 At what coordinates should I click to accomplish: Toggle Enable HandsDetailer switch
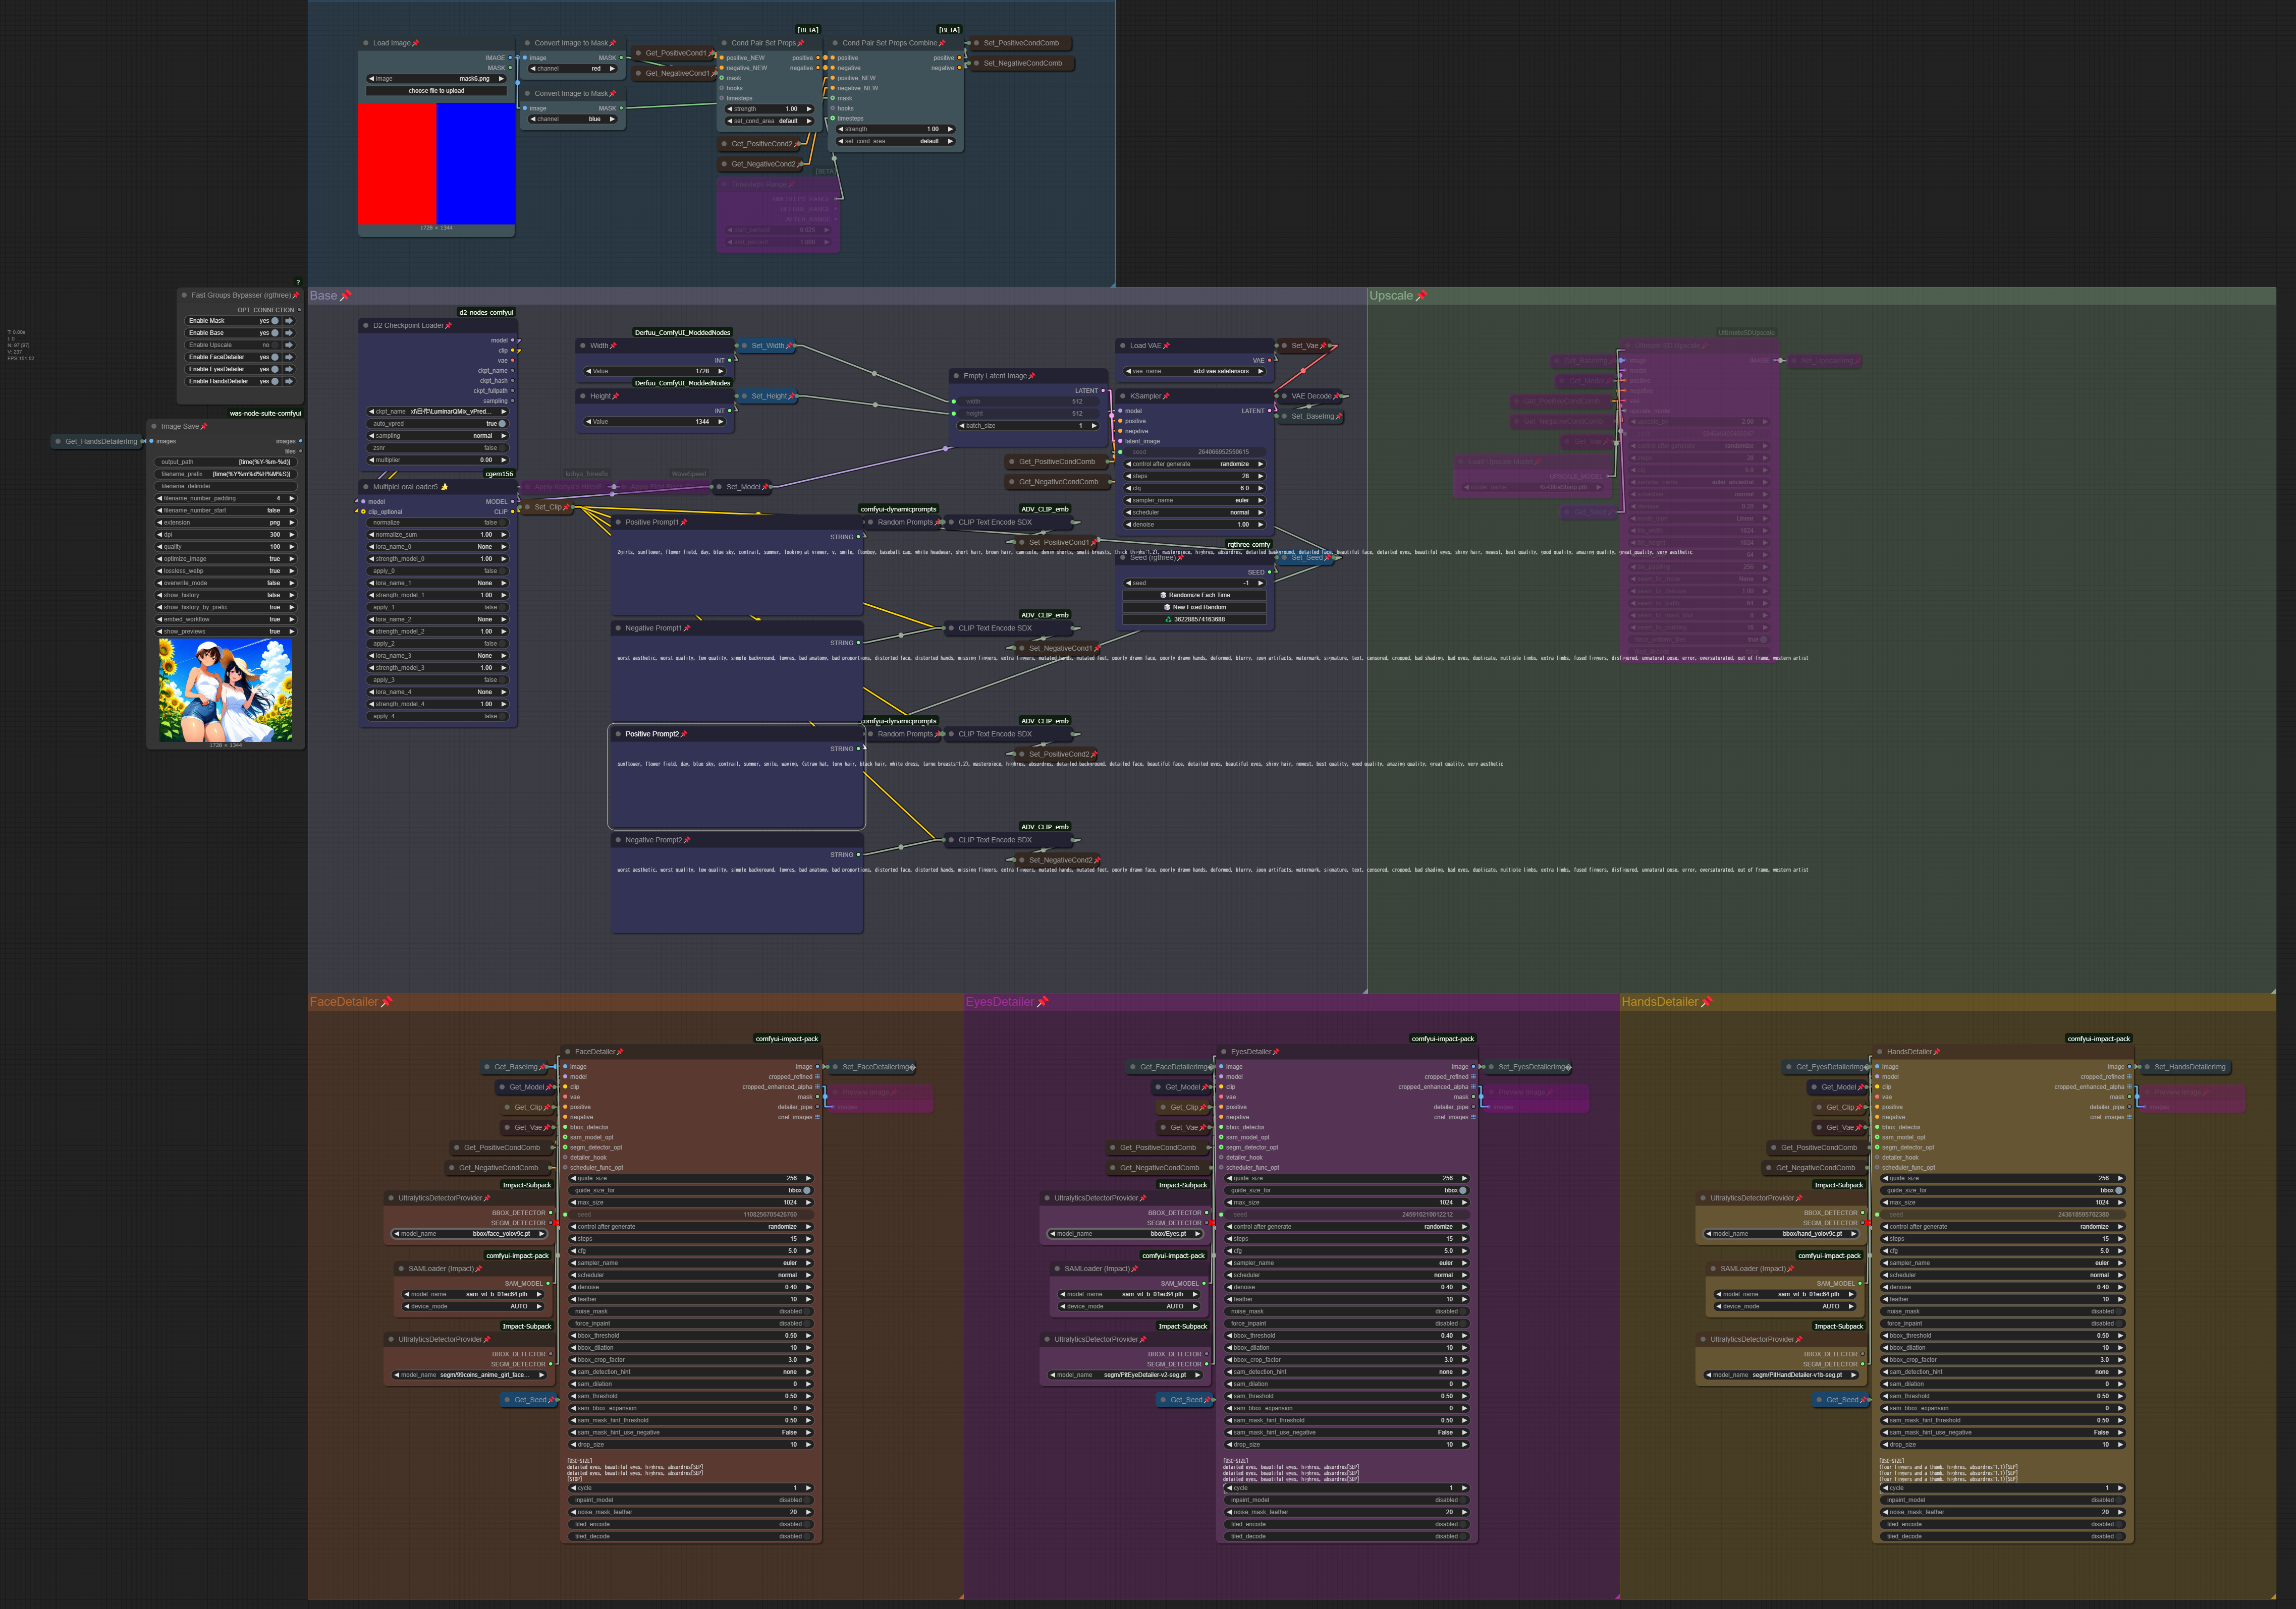(x=276, y=381)
